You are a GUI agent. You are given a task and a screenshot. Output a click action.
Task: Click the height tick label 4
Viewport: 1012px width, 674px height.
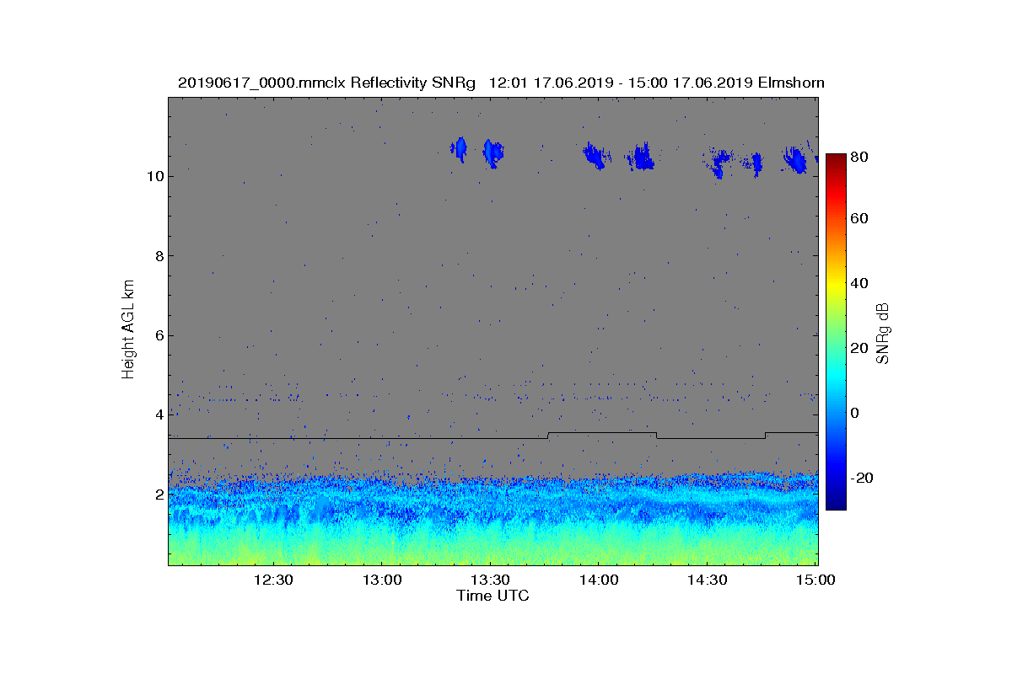click(159, 415)
